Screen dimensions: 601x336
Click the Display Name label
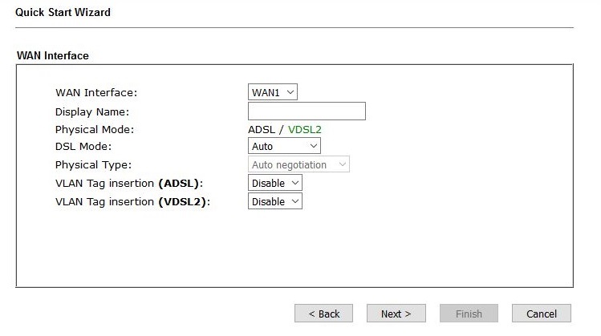[92, 112]
